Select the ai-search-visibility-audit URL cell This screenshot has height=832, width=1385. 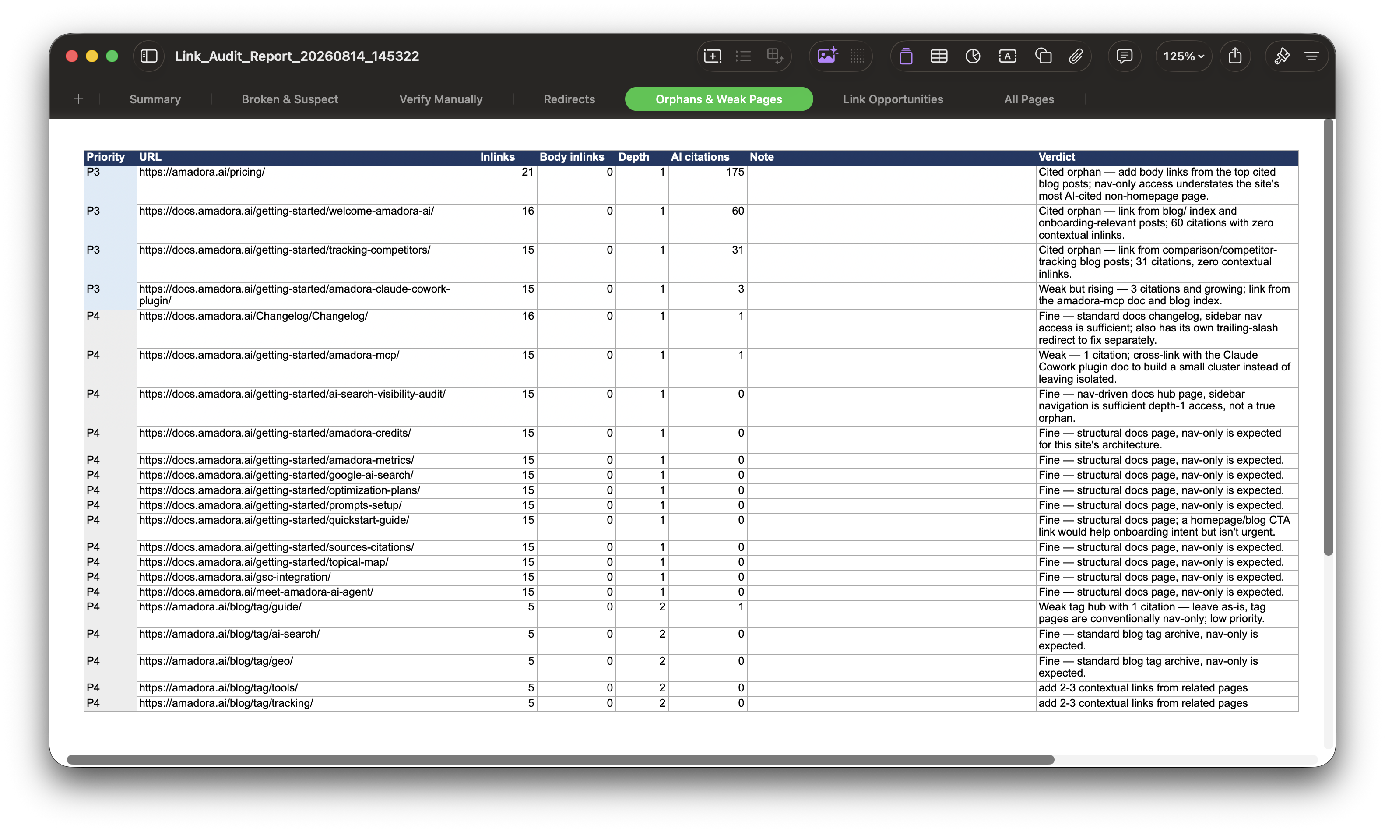tap(307, 406)
